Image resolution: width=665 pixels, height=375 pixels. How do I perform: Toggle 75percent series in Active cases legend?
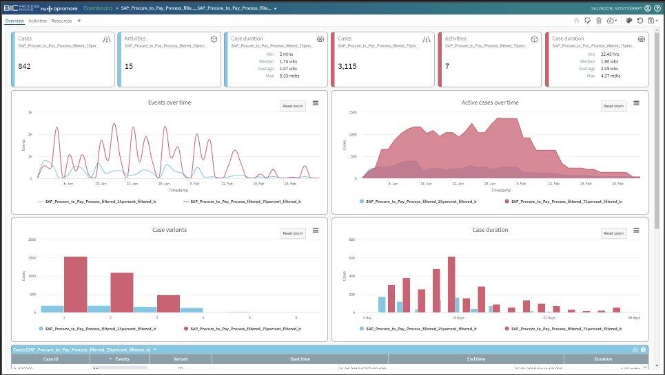click(x=563, y=202)
